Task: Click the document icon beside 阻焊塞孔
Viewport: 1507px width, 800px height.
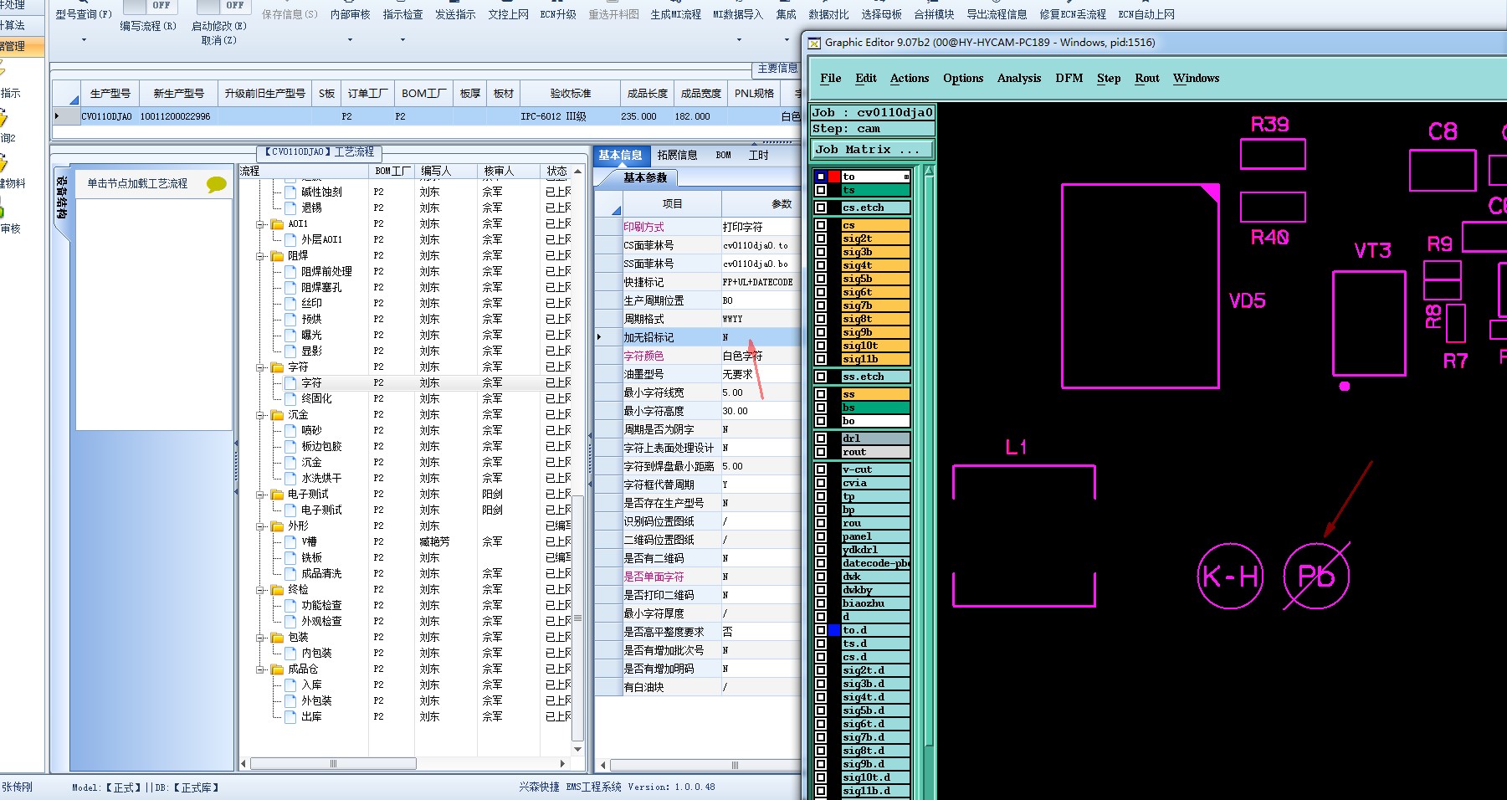Action: (290, 287)
